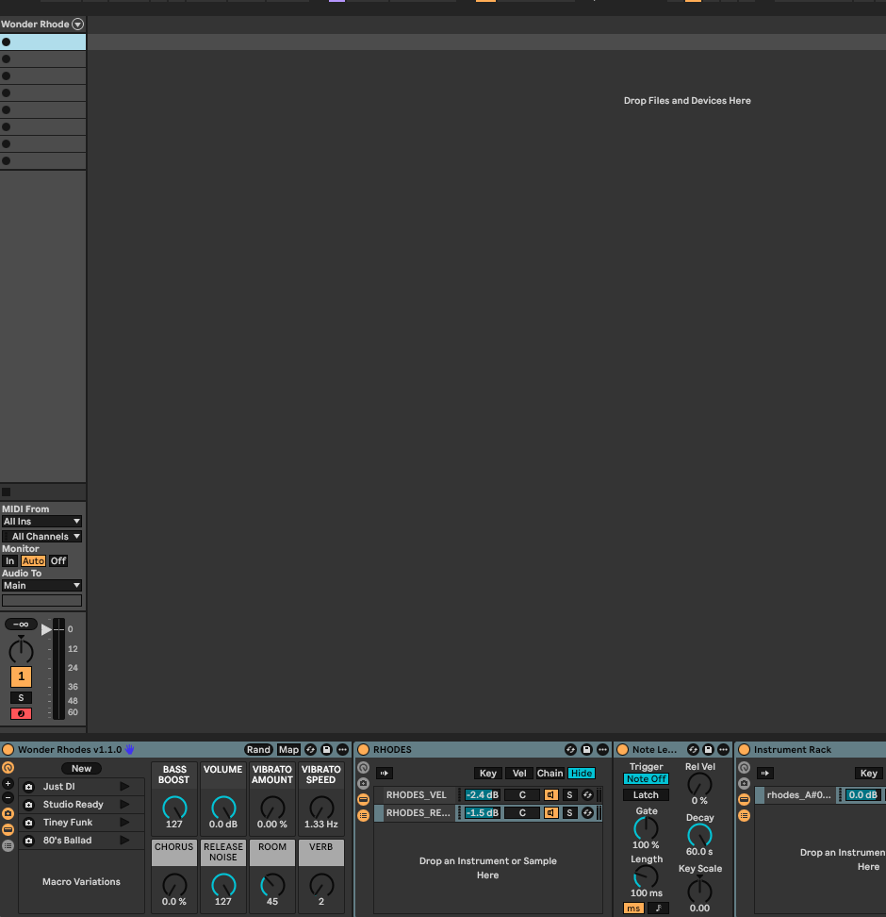
Task: Toggle the Map macro mapping button
Action: coord(288,750)
